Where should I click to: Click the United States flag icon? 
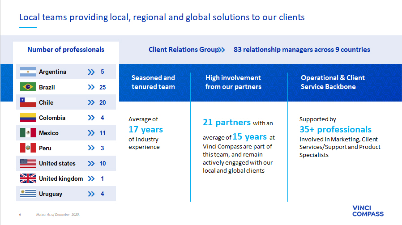[28, 163]
